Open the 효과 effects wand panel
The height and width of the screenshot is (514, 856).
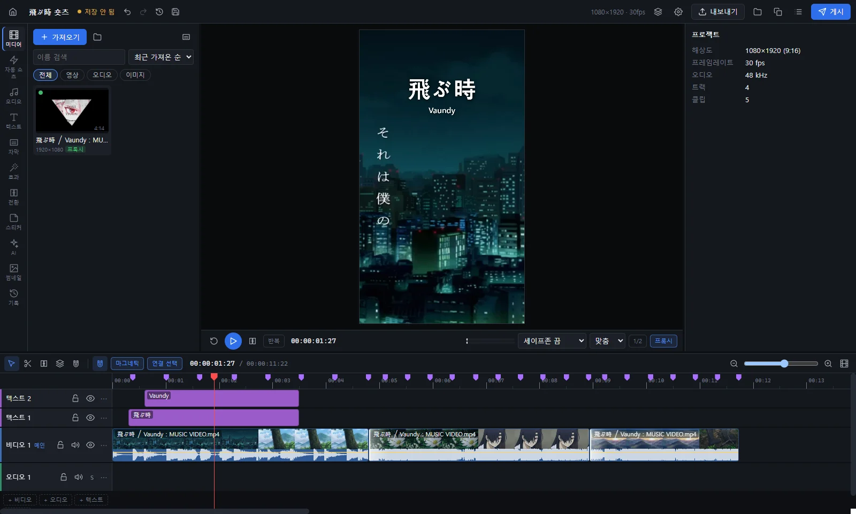coord(14,171)
